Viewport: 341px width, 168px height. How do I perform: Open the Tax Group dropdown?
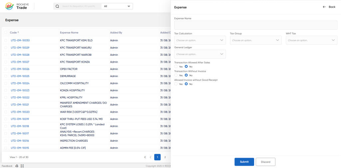(x=256, y=40)
